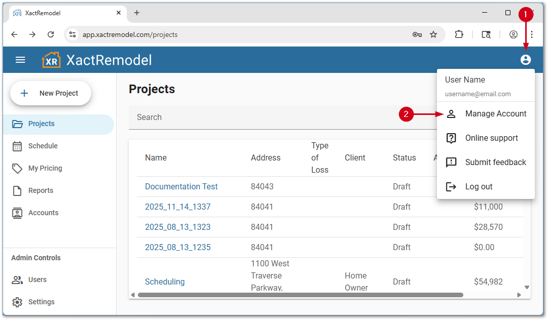548x320 pixels.
Task: Log out from the account menu
Action: tap(479, 187)
